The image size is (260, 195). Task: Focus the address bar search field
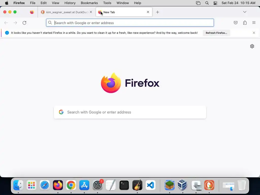click(x=130, y=23)
